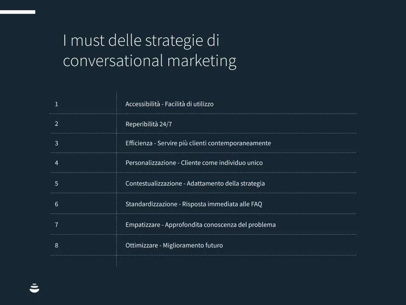Select 'Accessibilità - Facilità di utilizzo' text
406x305 pixels.
point(169,104)
